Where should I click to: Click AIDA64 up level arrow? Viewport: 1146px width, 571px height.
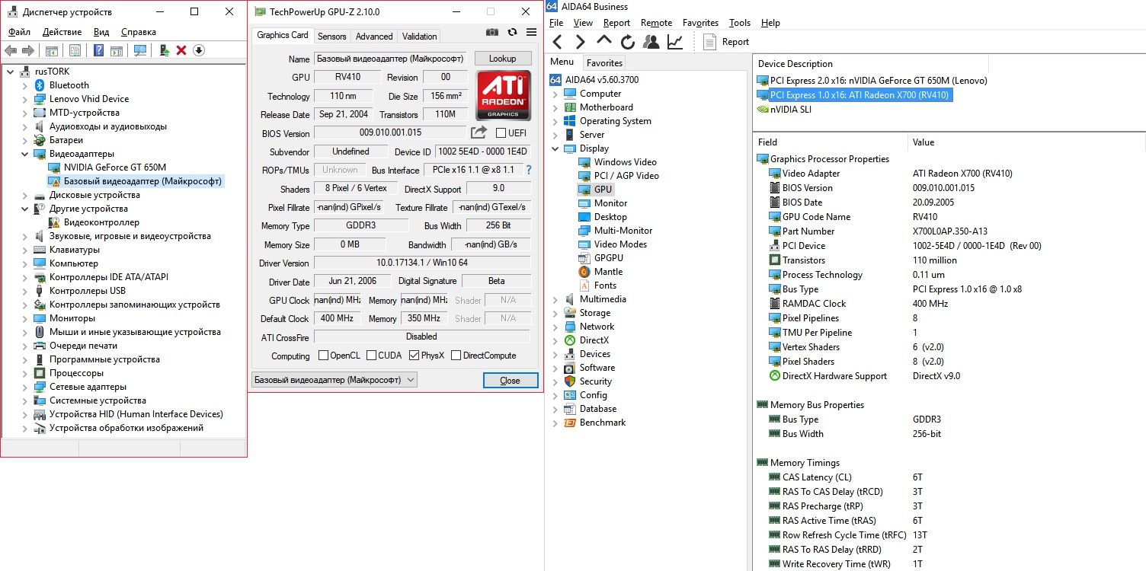pyautogui.click(x=604, y=40)
